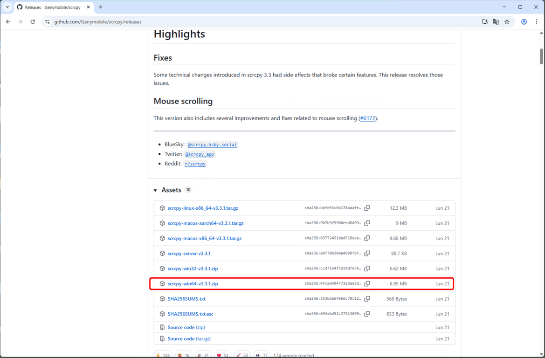Image resolution: width=545 pixels, height=358 pixels.
Task: Download scrcpy-win64-v3.3.1.zip
Action: click(x=193, y=283)
